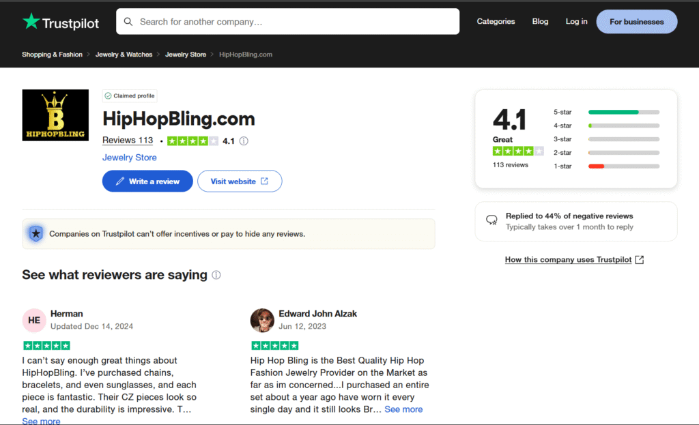Click the Reviews 113 link
Screen dimensions: 699x425
click(x=128, y=141)
